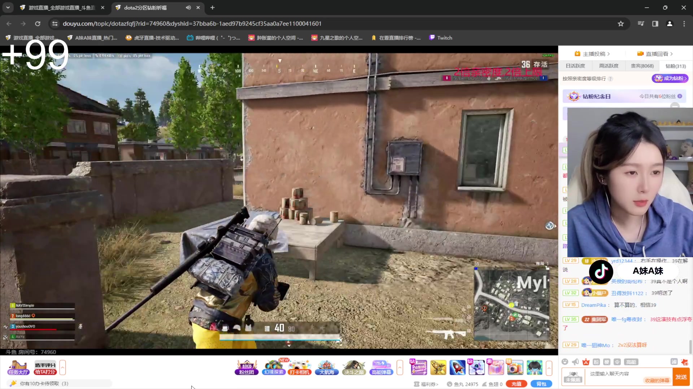
Task: Open the 幻境探索 activity icon
Action: pos(274,367)
